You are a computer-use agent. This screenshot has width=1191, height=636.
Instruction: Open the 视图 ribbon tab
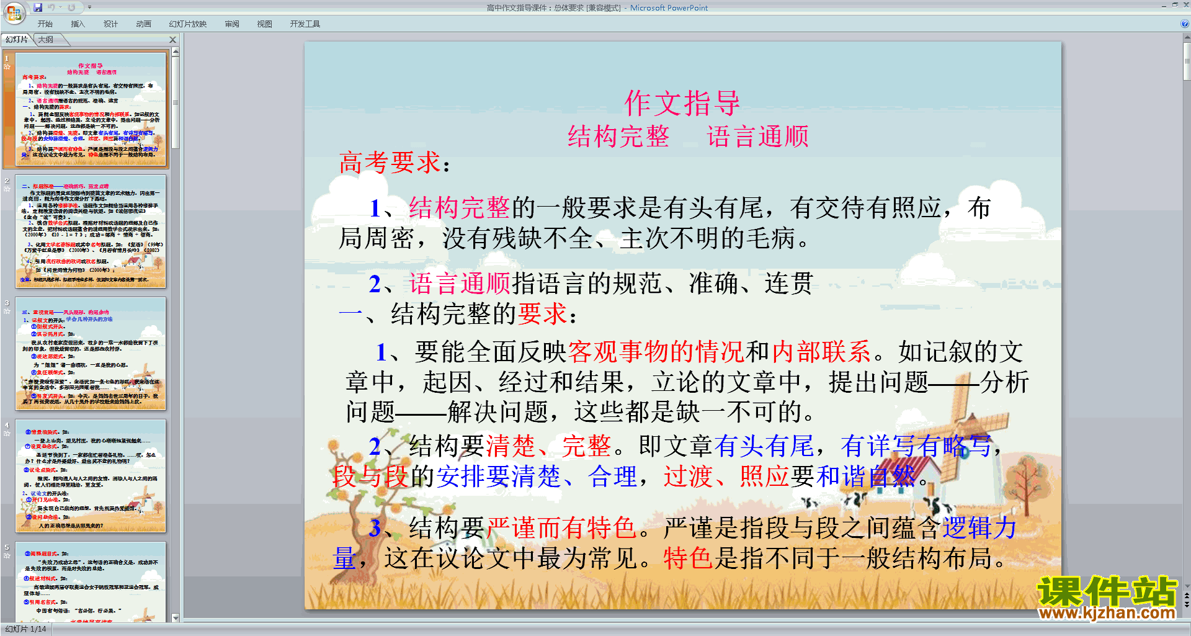pos(264,24)
